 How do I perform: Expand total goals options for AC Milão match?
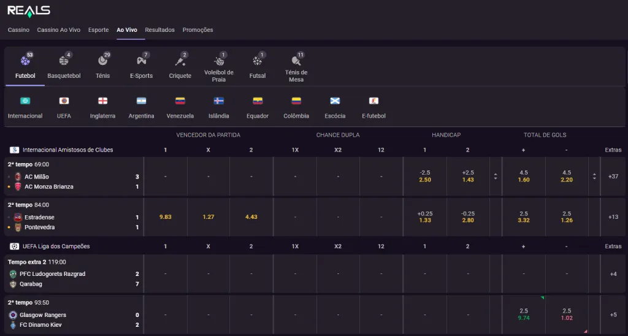pyautogui.click(x=594, y=177)
